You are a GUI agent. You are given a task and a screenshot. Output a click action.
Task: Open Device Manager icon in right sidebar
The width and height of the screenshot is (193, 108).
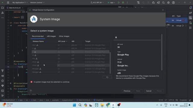click(190, 18)
